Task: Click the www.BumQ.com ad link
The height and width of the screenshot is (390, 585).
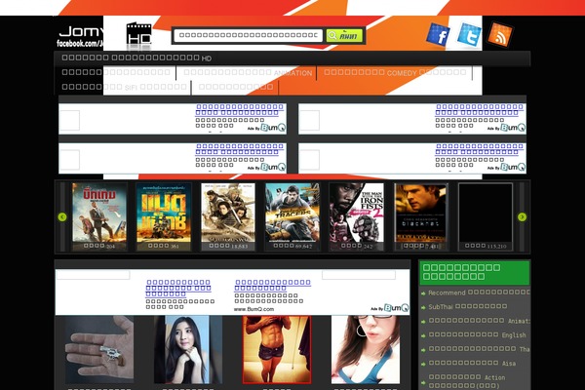Action: pos(253,309)
